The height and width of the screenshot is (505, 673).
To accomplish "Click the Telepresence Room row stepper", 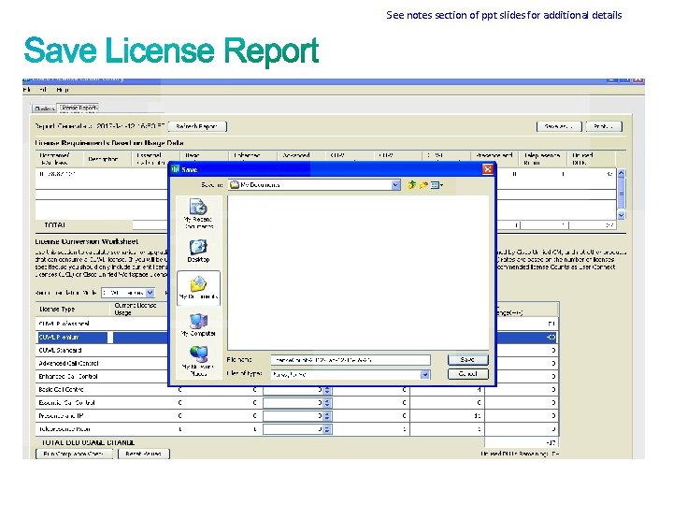I will (327, 429).
